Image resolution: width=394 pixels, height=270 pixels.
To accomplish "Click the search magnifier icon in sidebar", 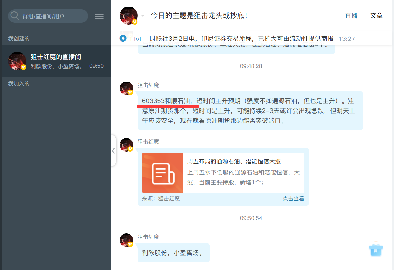I will (x=15, y=16).
